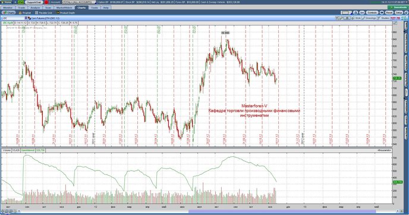409x215 pixels.
Task: Click the green PM status indicator
Action: point(21,2)
